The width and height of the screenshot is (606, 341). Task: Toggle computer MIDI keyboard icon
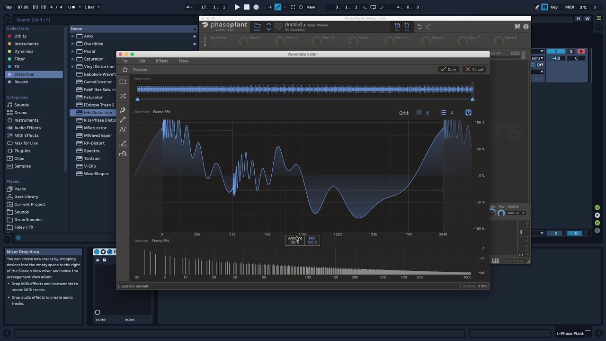click(545, 7)
